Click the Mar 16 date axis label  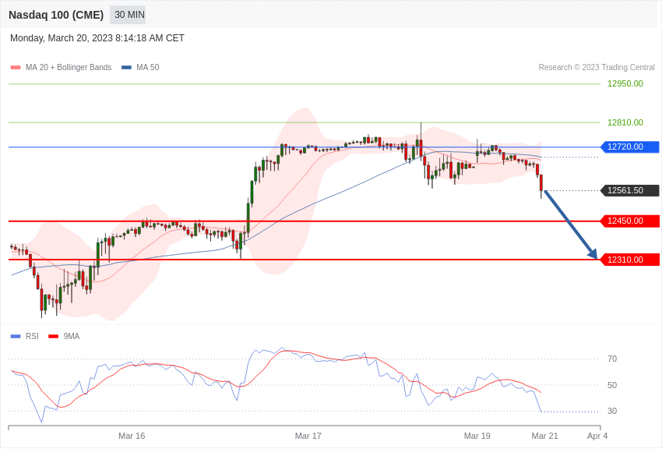click(x=132, y=436)
